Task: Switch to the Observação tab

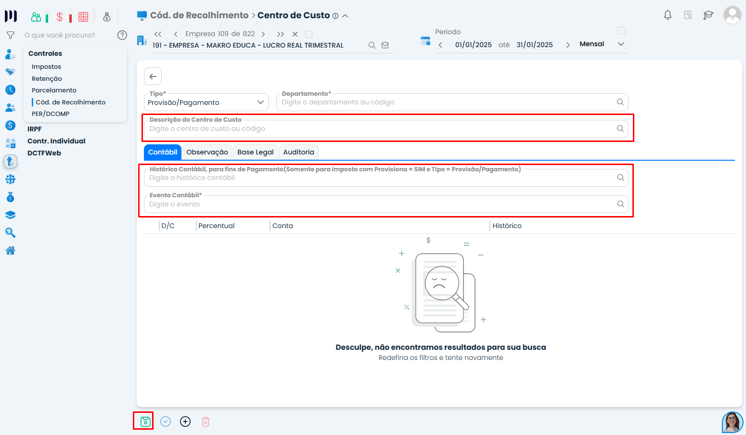Action: tap(207, 152)
